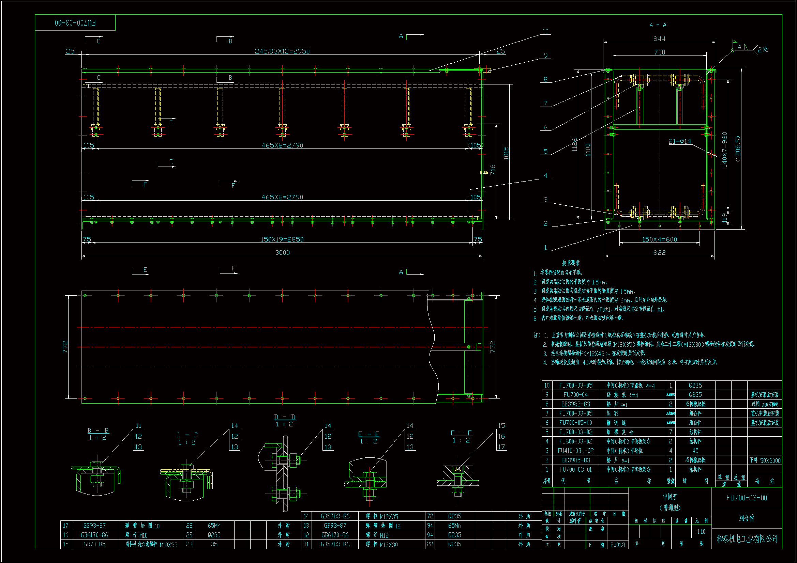Click the 822 bottom width dimension
The width and height of the screenshot is (797, 563).
tap(659, 252)
